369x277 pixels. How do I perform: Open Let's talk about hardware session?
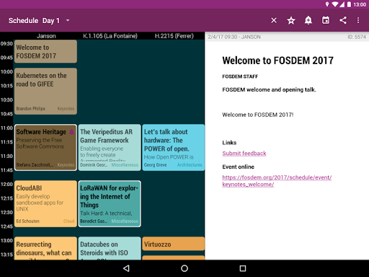point(174,148)
